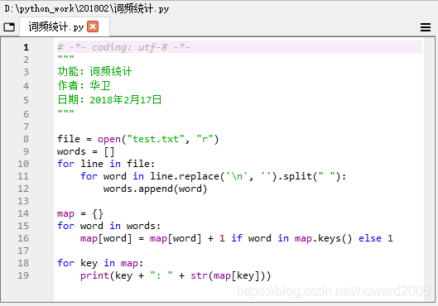Click the line for key in map:
The height and width of the screenshot is (306, 438).
point(100,263)
